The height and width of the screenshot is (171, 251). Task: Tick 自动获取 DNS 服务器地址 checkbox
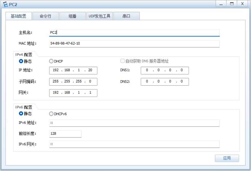122,61
